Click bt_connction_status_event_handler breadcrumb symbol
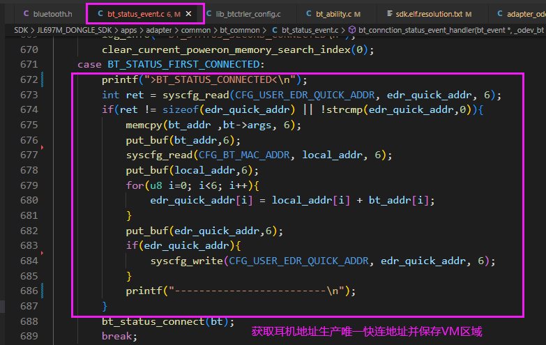Viewport: 546px width, 345px height. 451,30
